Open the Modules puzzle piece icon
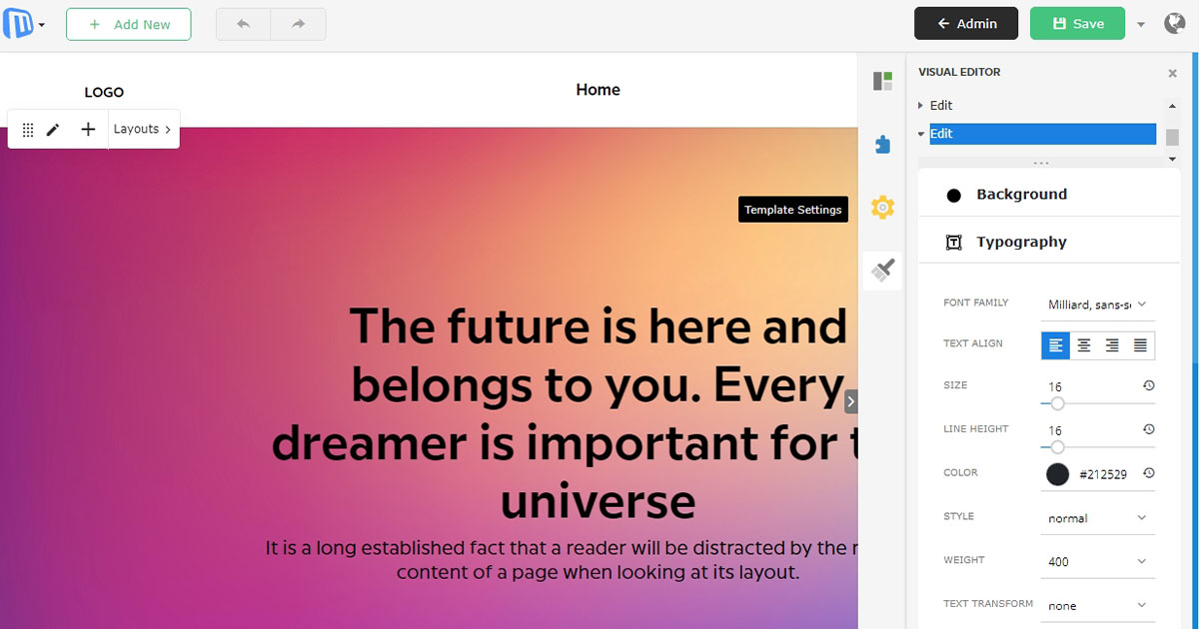The image size is (1199, 629). (882, 145)
